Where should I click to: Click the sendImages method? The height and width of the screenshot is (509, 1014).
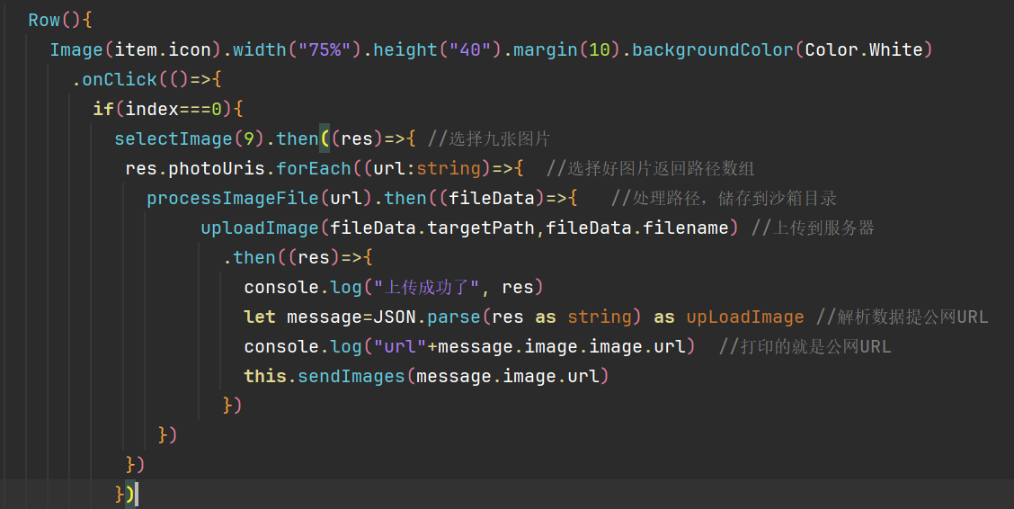click(x=351, y=377)
